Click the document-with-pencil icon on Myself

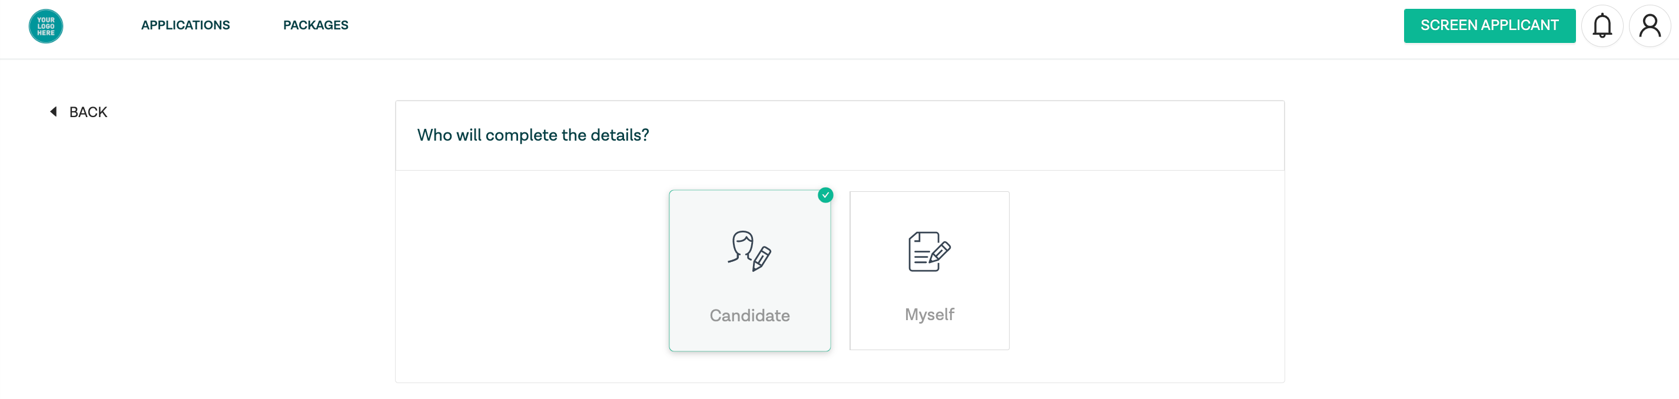click(x=930, y=252)
